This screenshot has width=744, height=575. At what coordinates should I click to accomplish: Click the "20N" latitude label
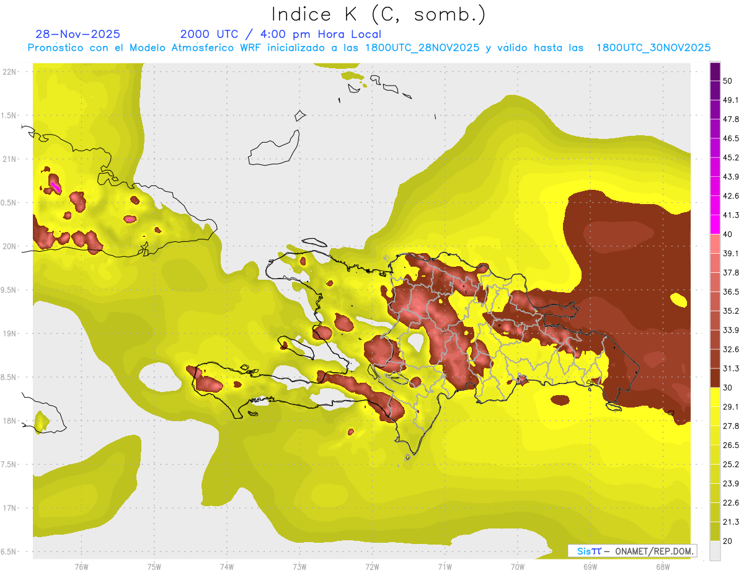coord(11,246)
